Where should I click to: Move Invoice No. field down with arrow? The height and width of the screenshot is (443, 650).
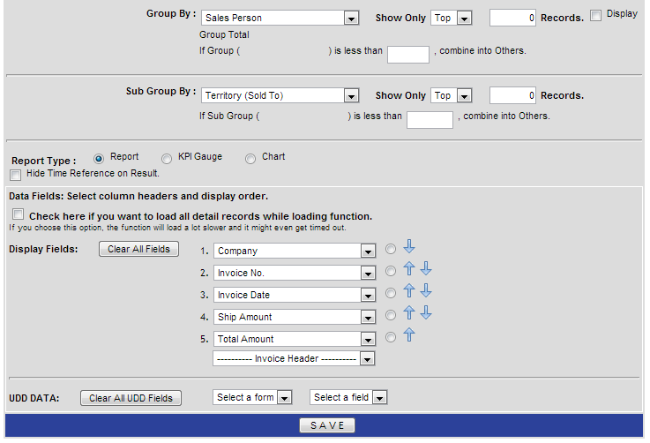425,270
